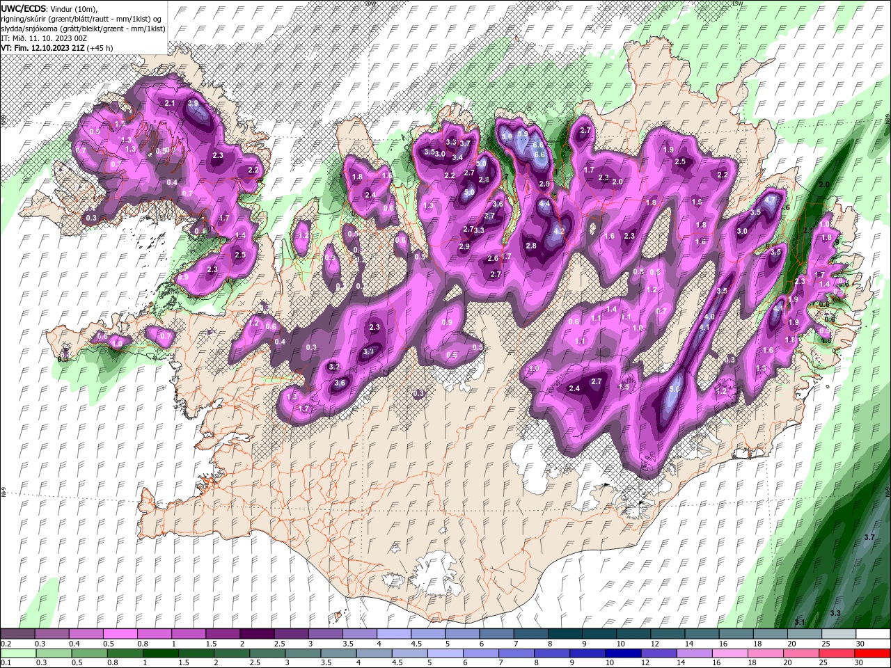Click the '0.1' label on the rain scale
The width and height of the screenshot is (891, 668).
click(6, 663)
